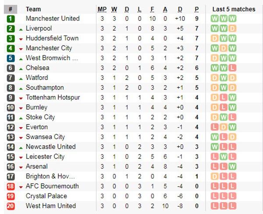The height and width of the screenshot is (214, 263).
Task: Click the Team column header
Action: (33, 9)
